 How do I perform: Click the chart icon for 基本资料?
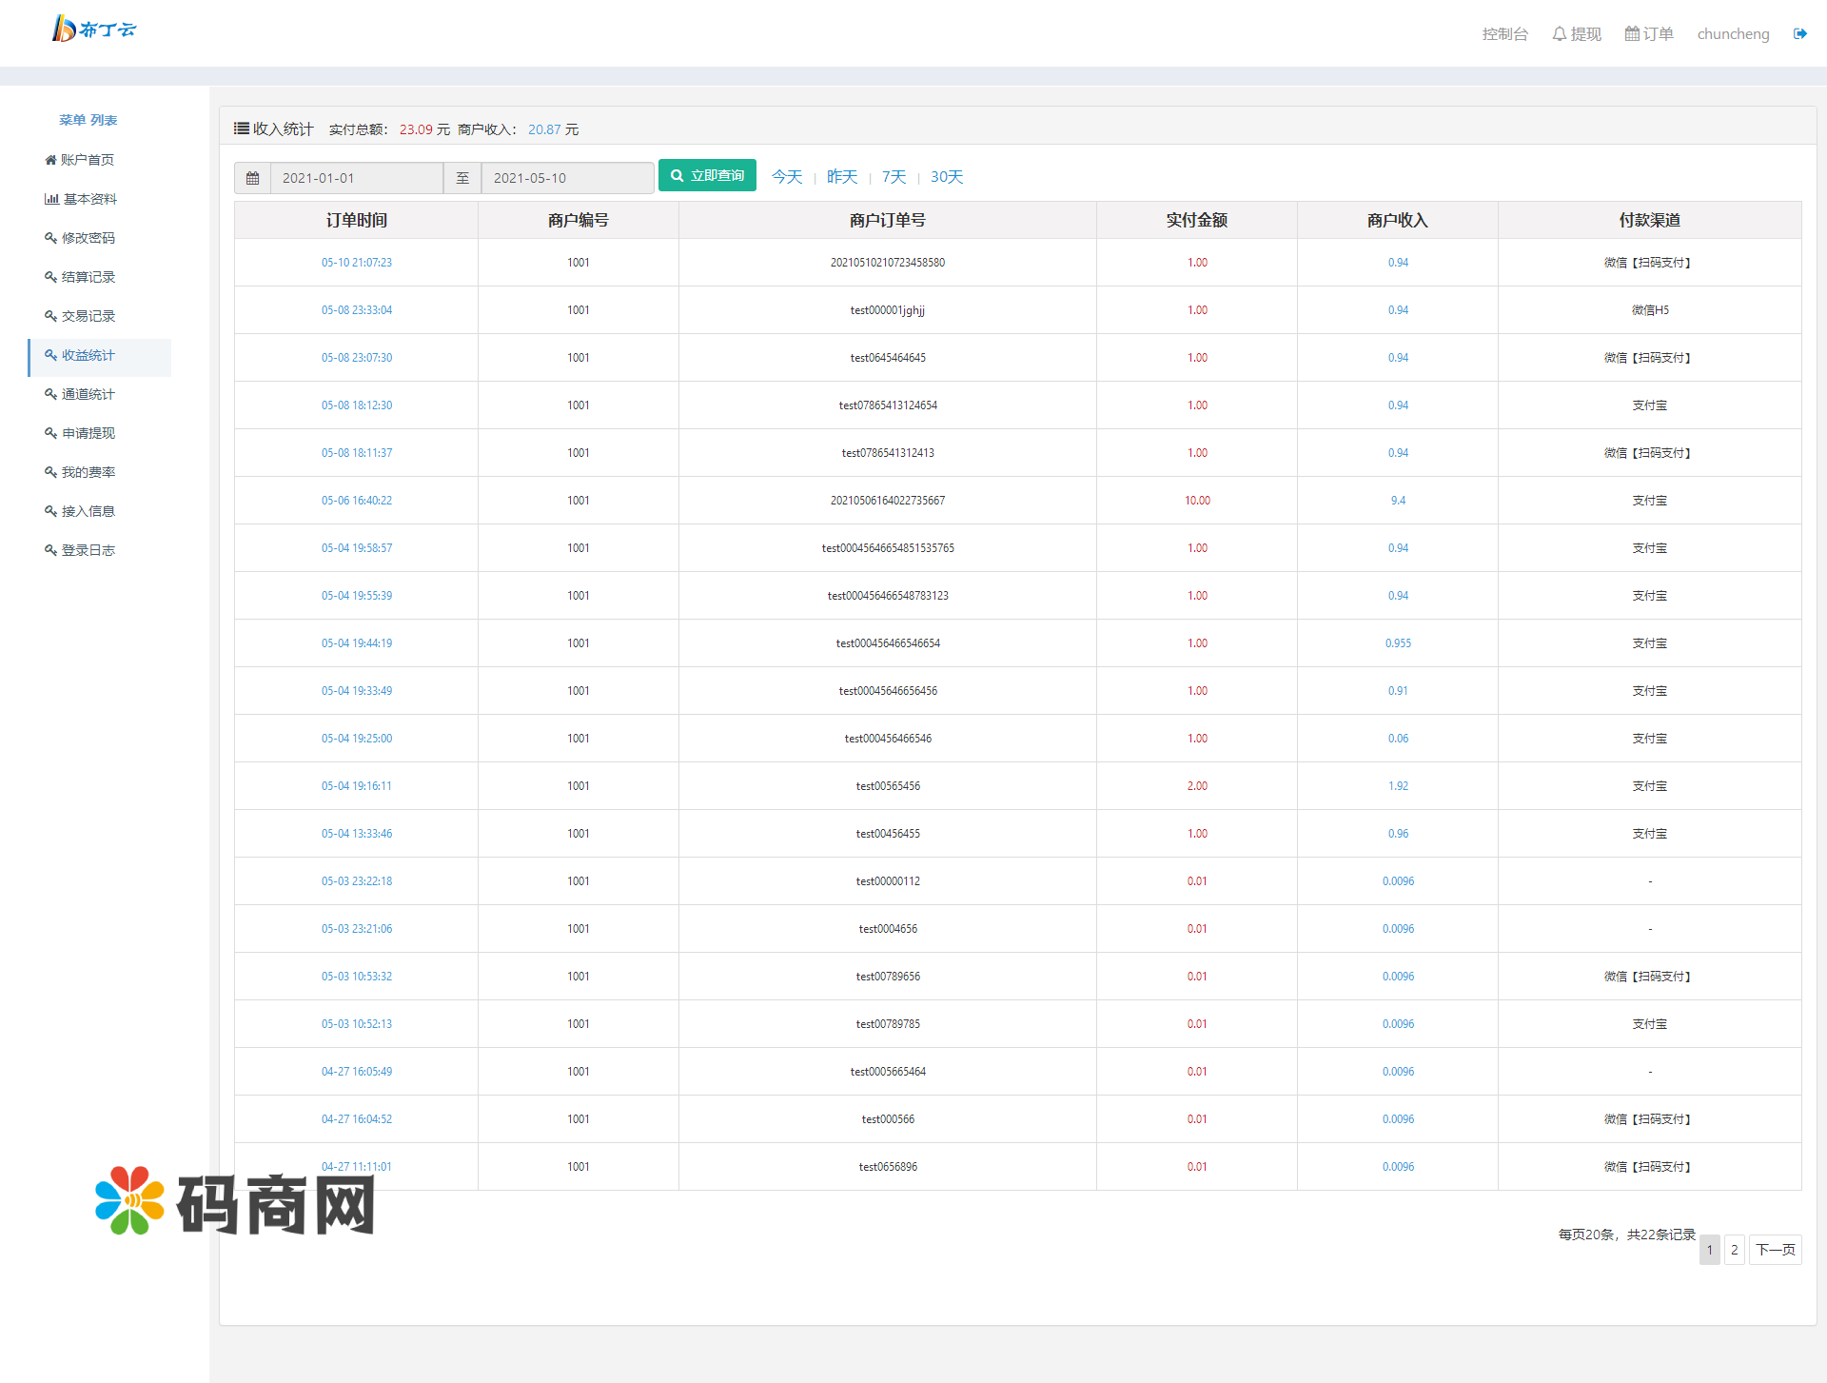pos(51,199)
